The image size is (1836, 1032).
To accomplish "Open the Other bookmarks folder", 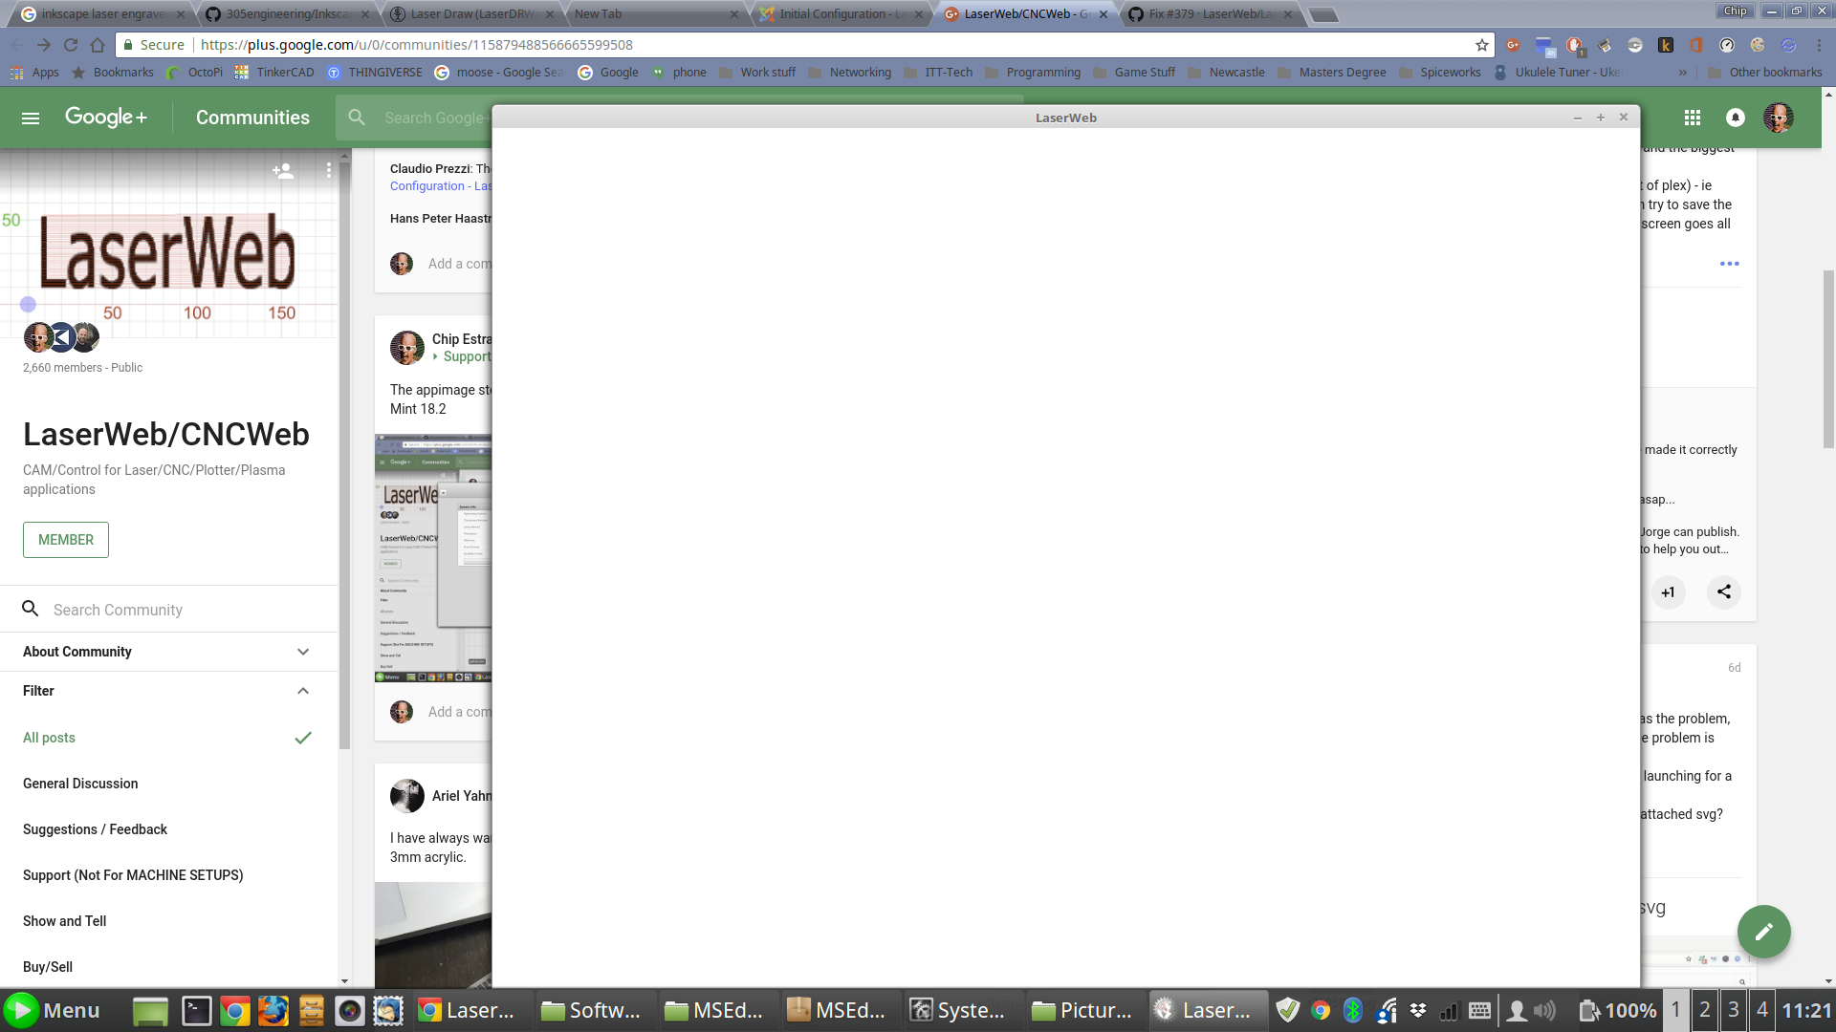I will point(1765,73).
